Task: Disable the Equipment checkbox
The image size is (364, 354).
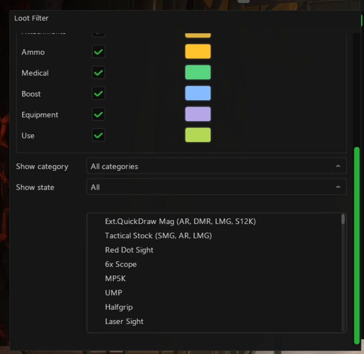Action: point(99,114)
